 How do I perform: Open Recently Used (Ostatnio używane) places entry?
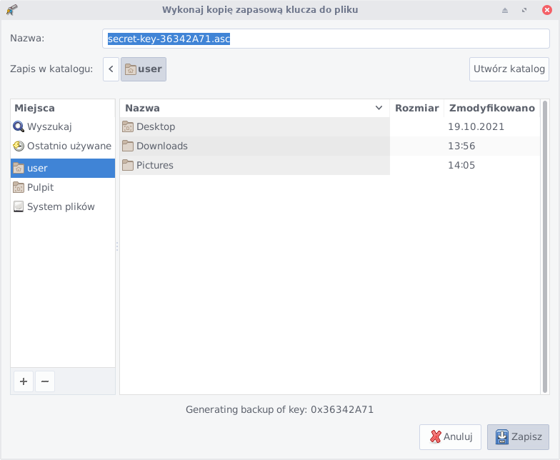(x=69, y=146)
